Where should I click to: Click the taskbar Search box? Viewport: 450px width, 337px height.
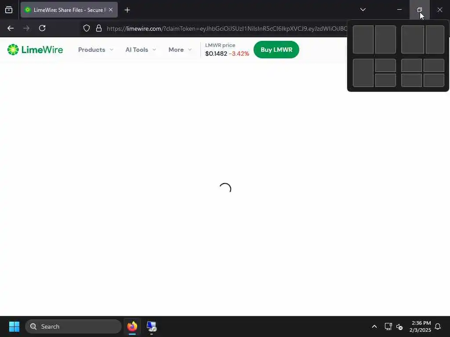(73, 326)
